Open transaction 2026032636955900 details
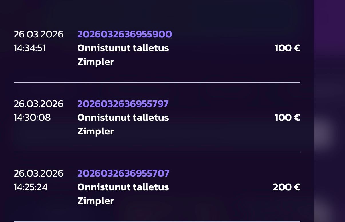Screen dimensions: 345x222 (x=124, y=34)
